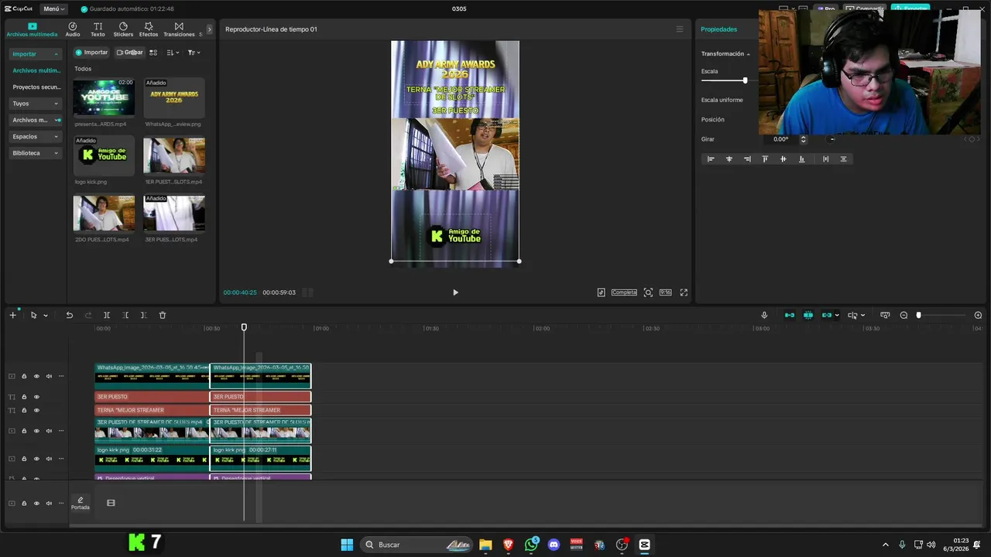
Task: Align selected clip to horizontal center
Action: point(729,159)
